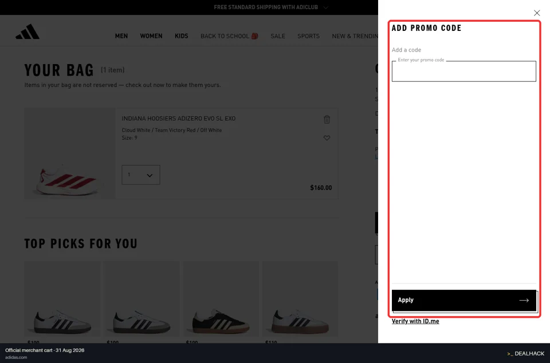
Task: Select "Official merchant cart · 31 Aug 2026" text
Action: coord(45,350)
